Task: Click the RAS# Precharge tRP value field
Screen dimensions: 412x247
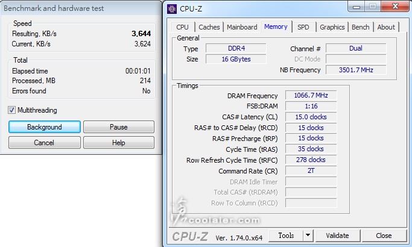Action: tap(311, 138)
